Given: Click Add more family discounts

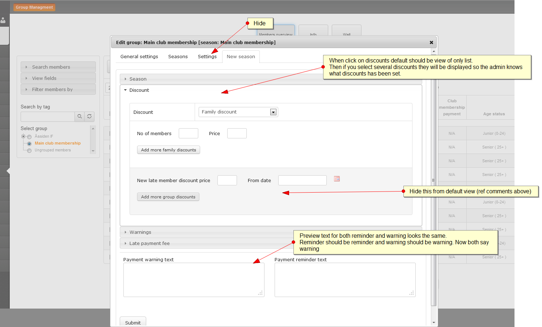Looking at the screenshot, I should coord(169,150).
